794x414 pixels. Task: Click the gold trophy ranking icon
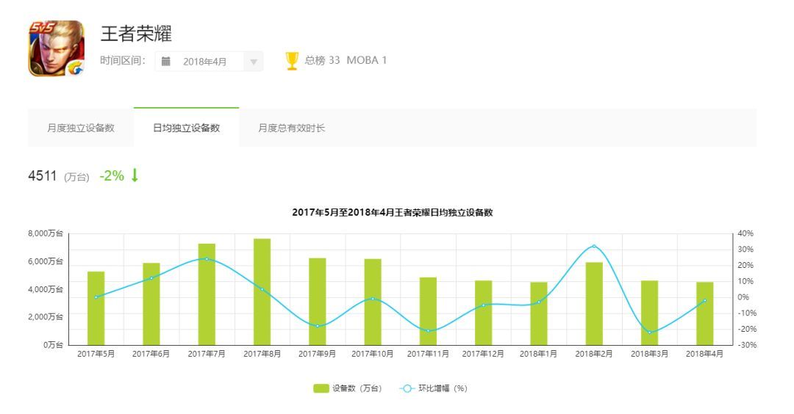click(x=292, y=61)
